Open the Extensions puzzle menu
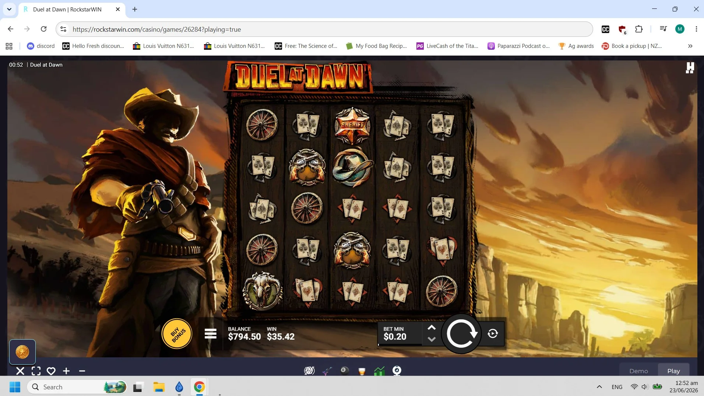The width and height of the screenshot is (704, 396). point(639,29)
